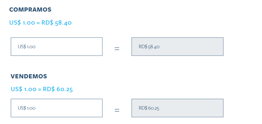This screenshot has height=124, width=262.
Task: Click the US$ 1.00 text inside the COMPRAMOS box
Action: point(27,47)
